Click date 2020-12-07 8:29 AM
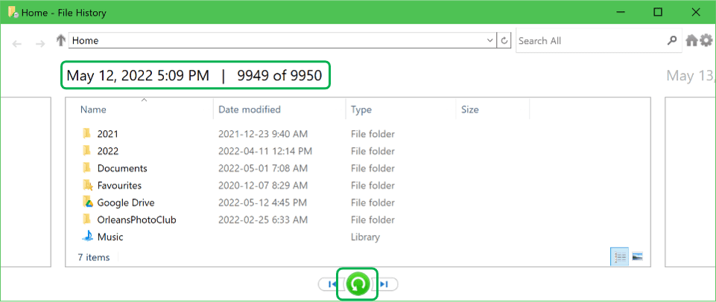 263,186
